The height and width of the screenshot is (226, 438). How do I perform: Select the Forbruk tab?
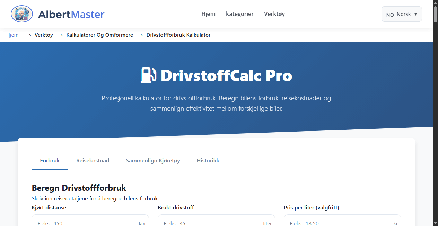click(50, 160)
